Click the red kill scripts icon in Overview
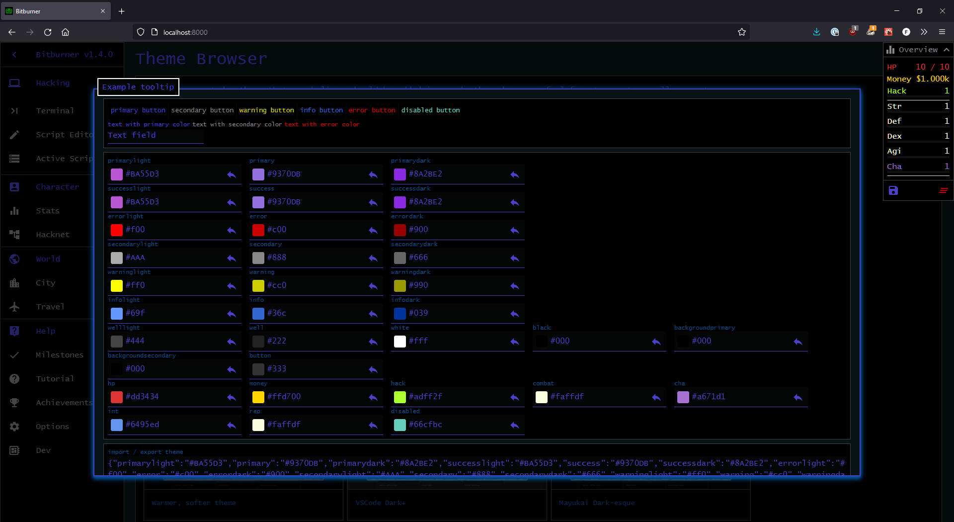 (943, 190)
